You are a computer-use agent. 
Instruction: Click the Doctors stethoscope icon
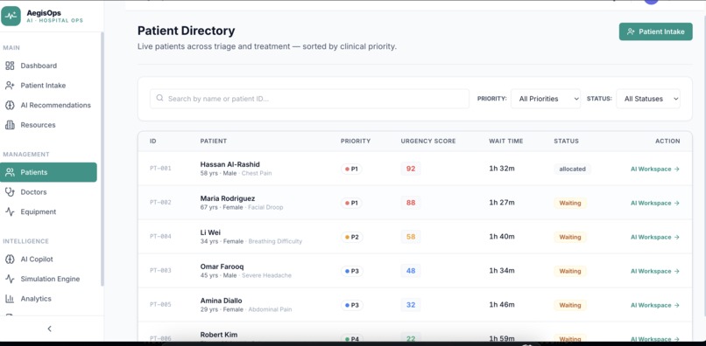(x=10, y=192)
